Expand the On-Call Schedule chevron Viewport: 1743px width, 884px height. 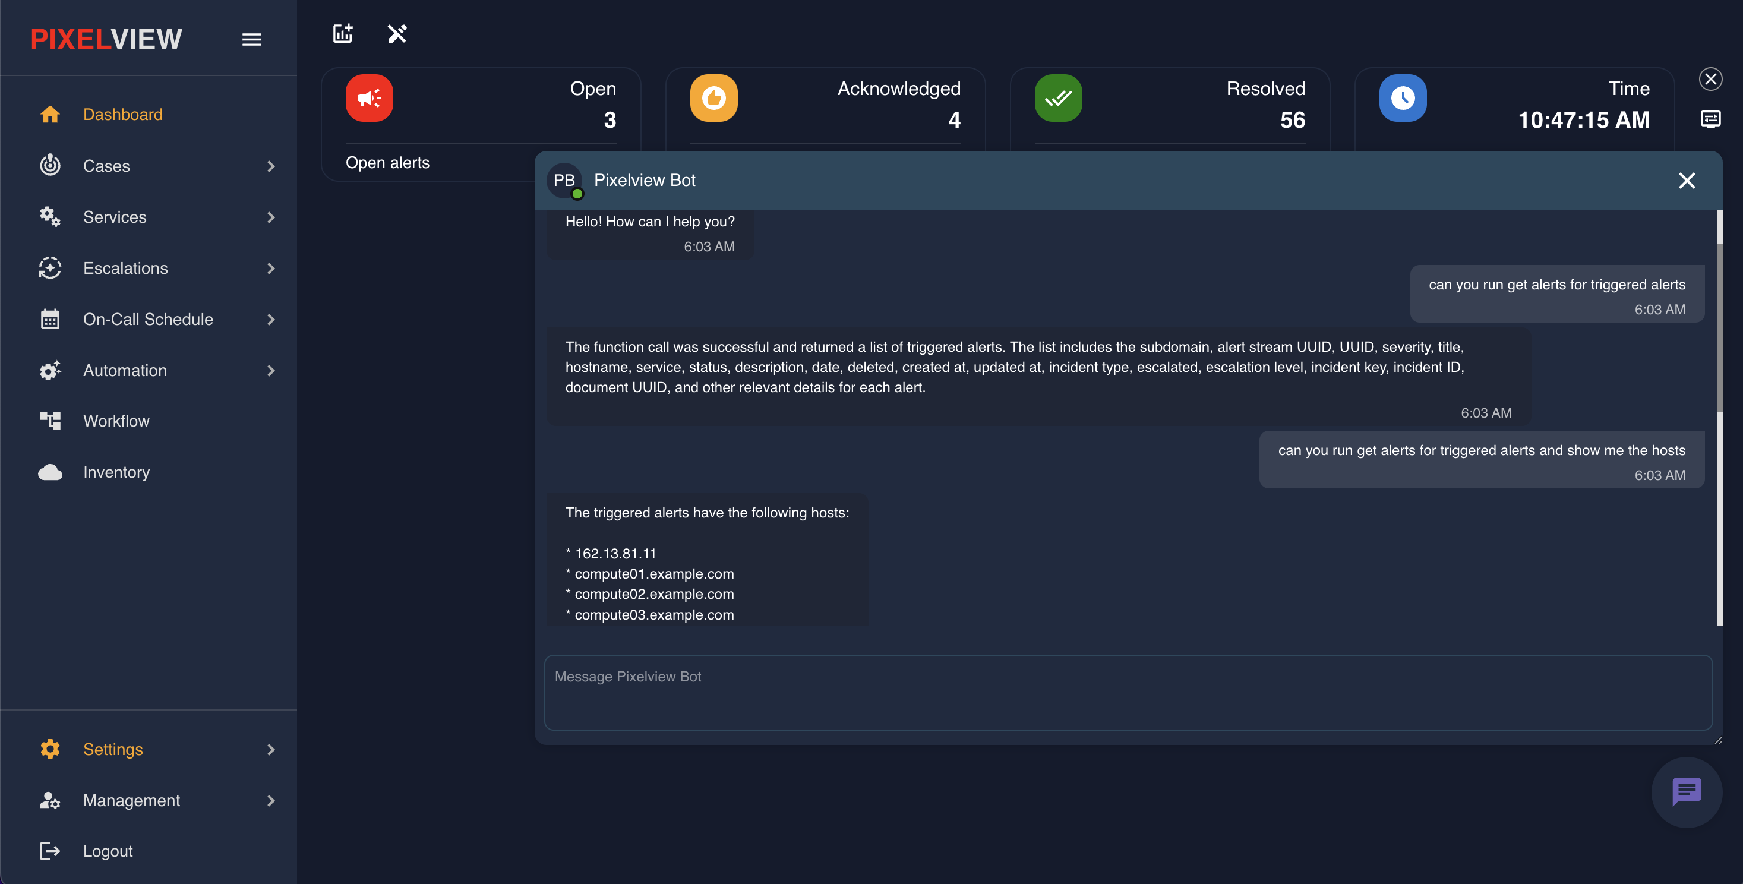click(x=271, y=320)
